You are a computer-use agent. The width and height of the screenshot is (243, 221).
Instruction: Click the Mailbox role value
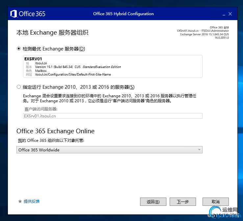[x=41, y=71]
